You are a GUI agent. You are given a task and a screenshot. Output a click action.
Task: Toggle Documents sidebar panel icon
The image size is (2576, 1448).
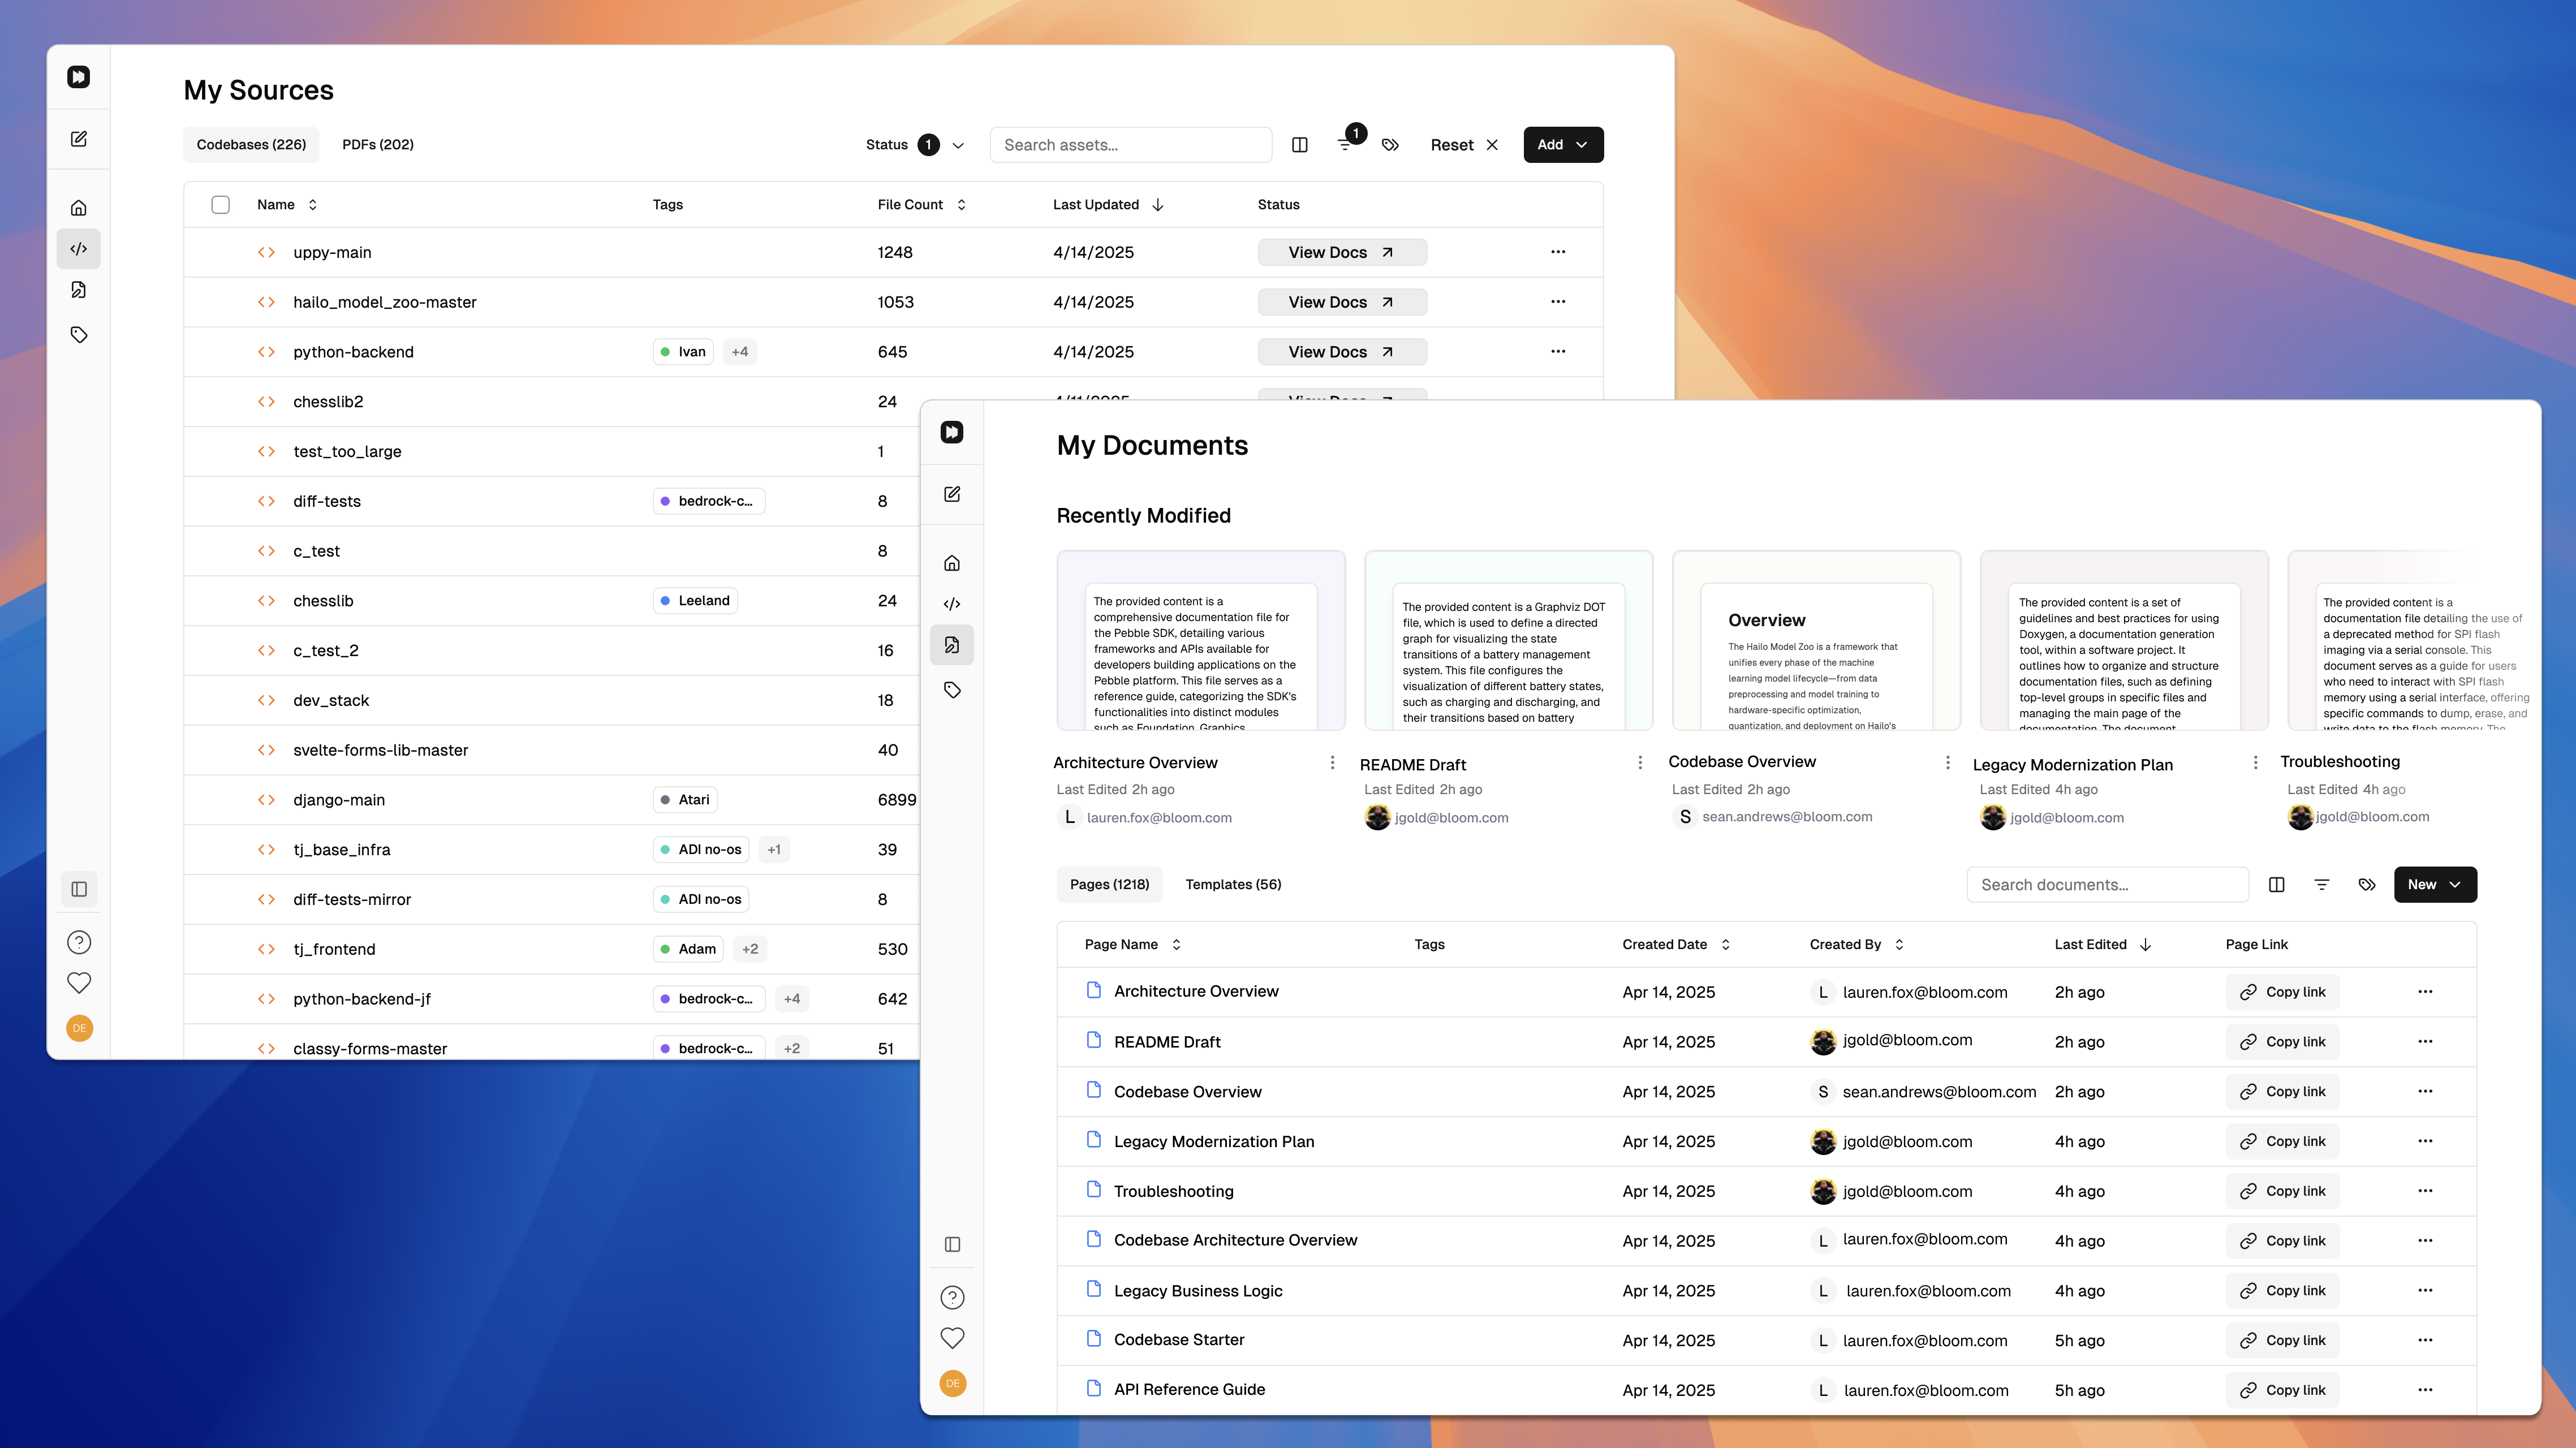click(x=952, y=1244)
